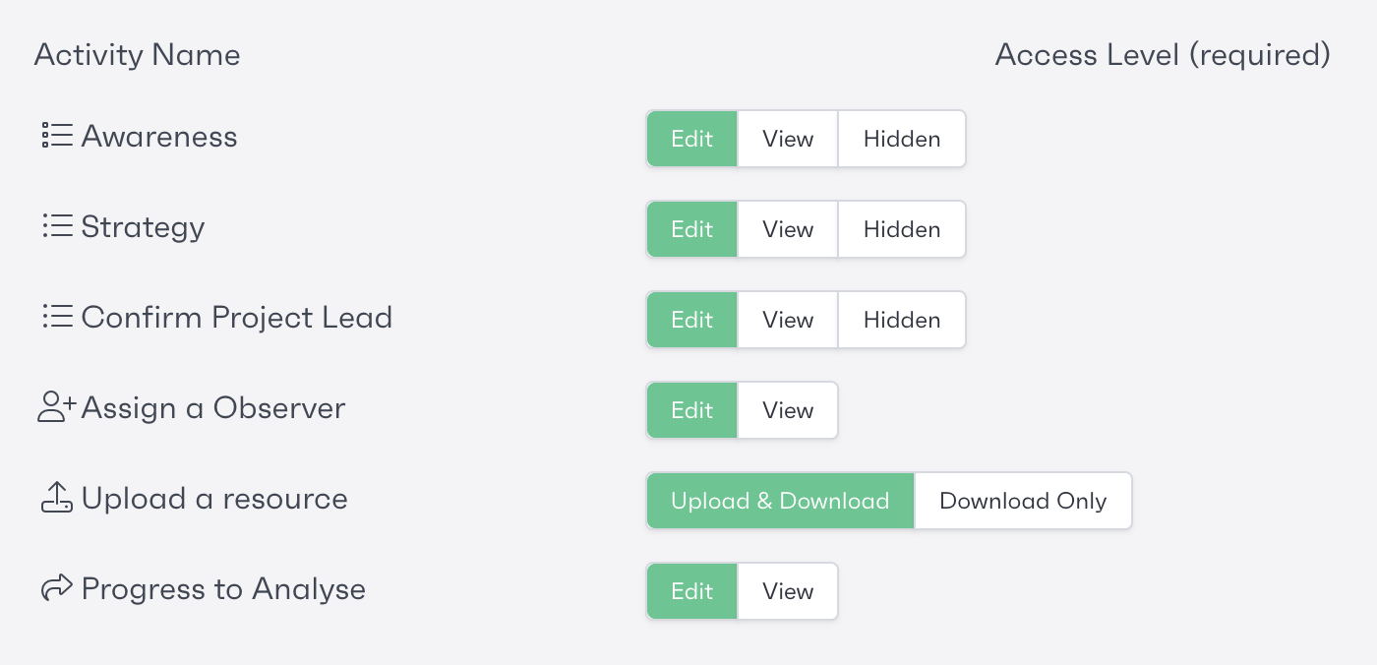
Task: Choose View for Confirm Project Lead
Action: pyautogui.click(x=788, y=320)
